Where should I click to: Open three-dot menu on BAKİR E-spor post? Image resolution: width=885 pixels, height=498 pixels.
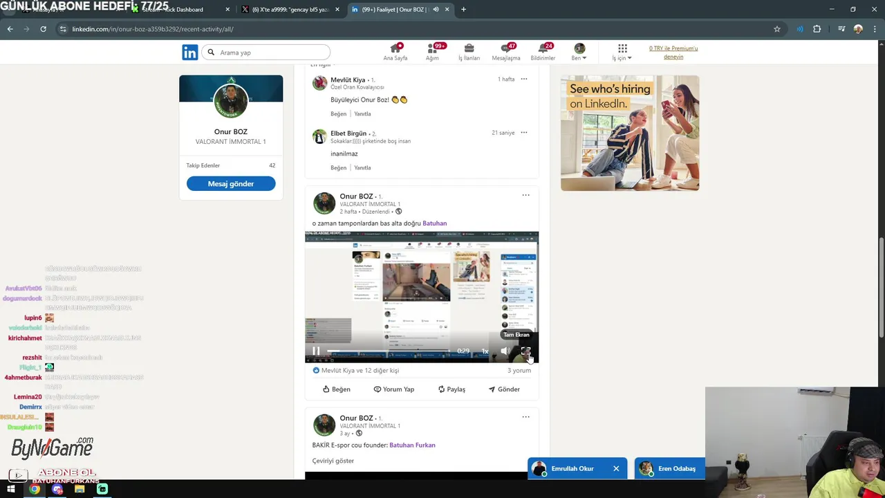(525, 417)
